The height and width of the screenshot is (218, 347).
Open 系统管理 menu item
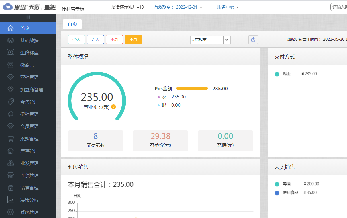click(x=28, y=212)
